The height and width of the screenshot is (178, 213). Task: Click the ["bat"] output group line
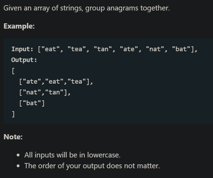[32, 103]
